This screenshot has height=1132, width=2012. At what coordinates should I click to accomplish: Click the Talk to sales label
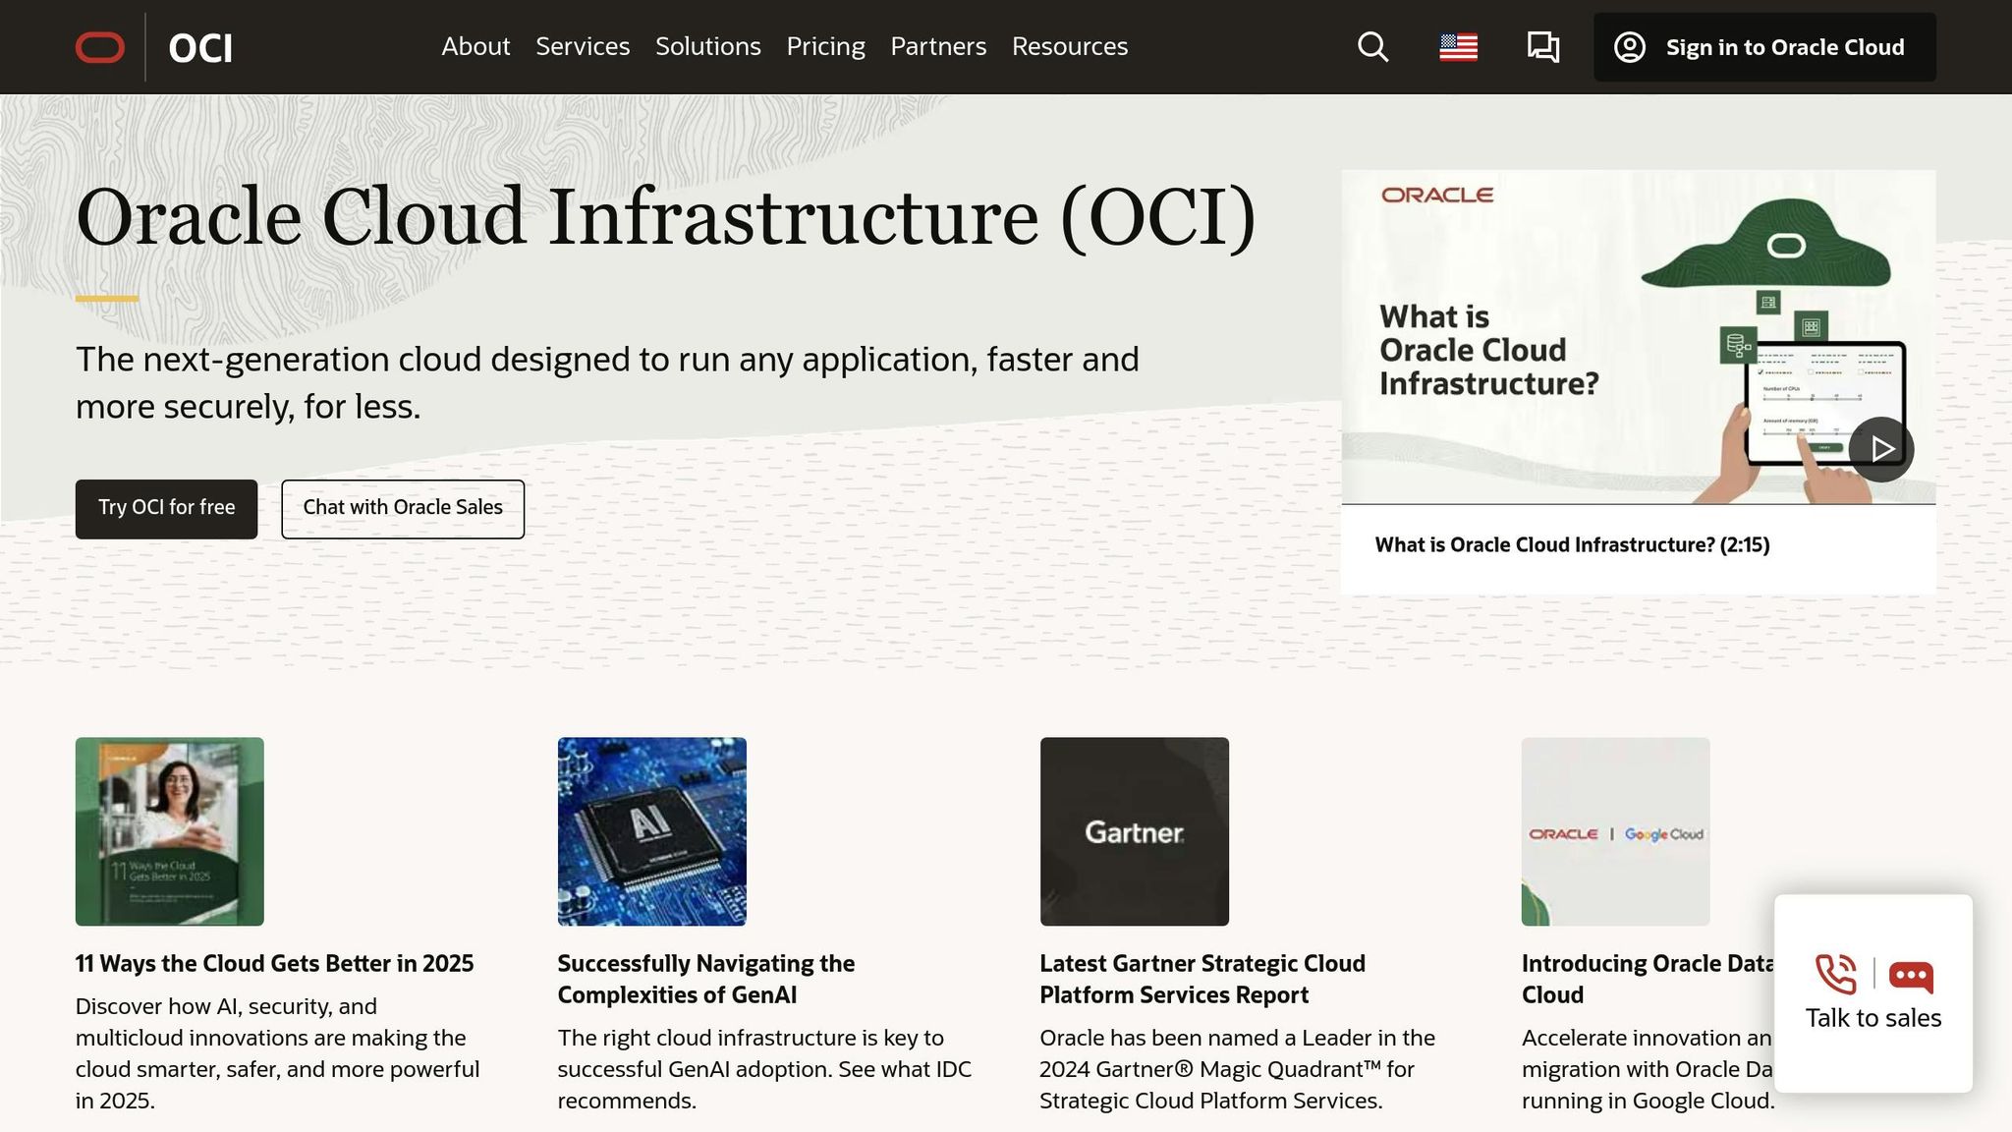tap(1872, 1018)
